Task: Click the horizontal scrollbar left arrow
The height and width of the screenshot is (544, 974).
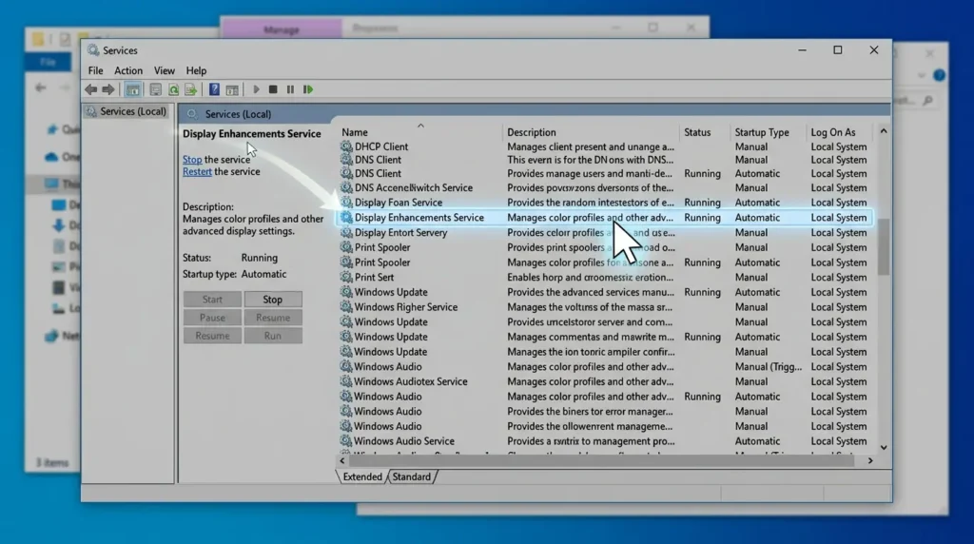Action: click(342, 461)
